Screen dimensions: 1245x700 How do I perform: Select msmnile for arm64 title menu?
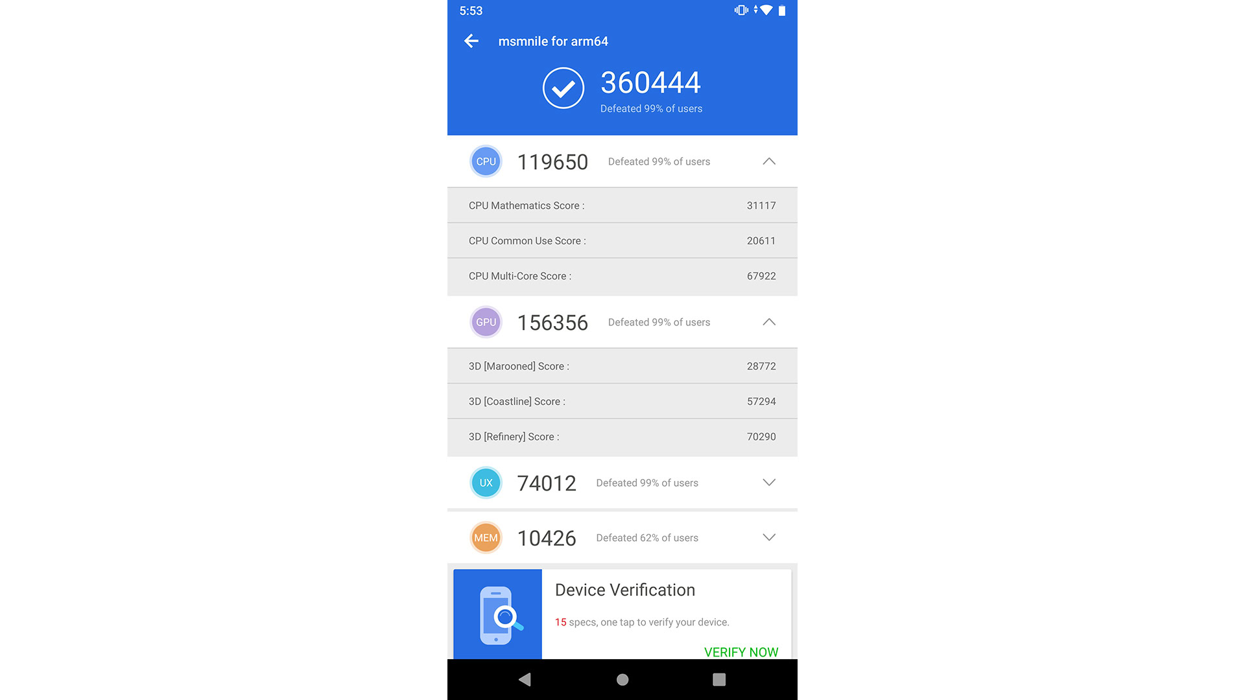pos(552,40)
